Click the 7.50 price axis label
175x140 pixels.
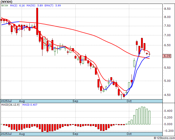tap(167, 26)
